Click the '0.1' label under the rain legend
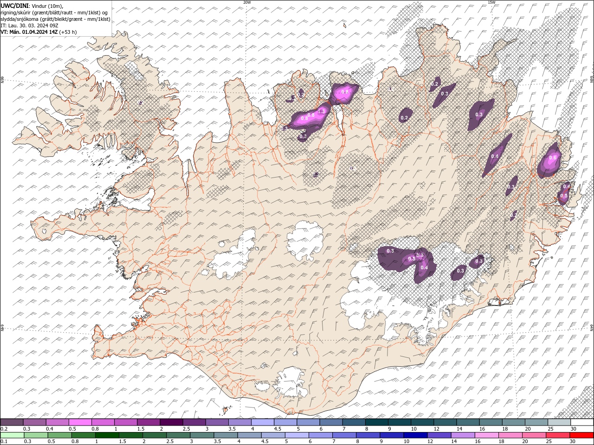594x445 pixels. coord(4,441)
